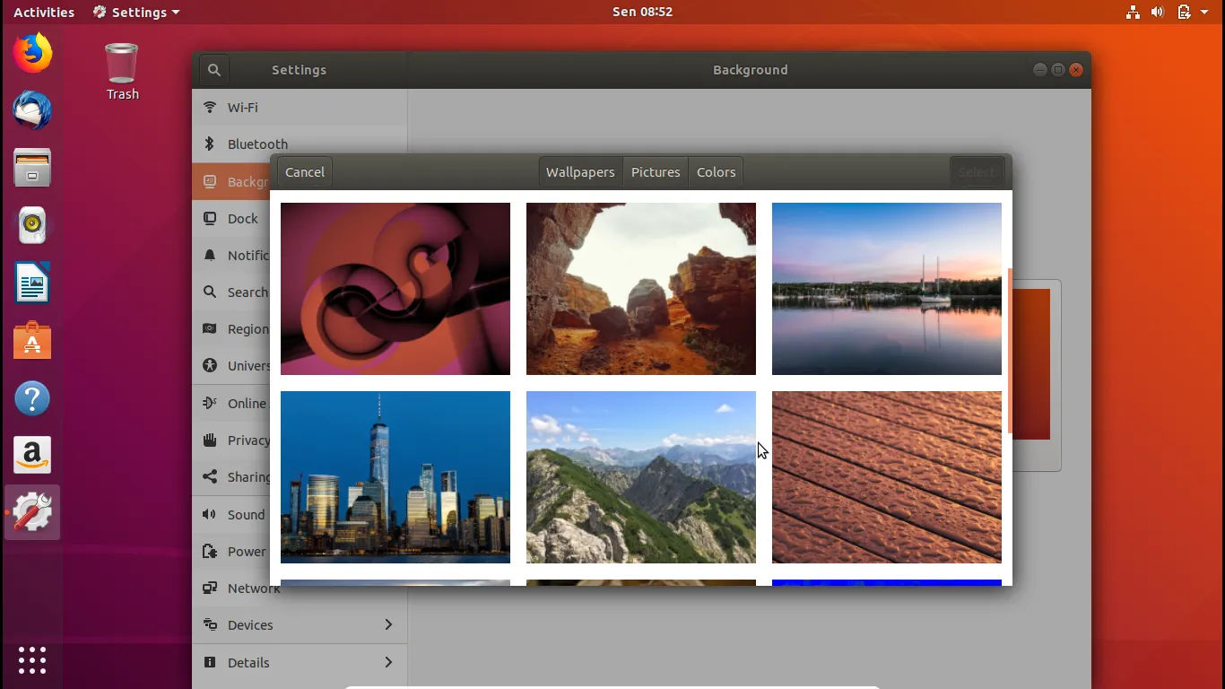The height and width of the screenshot is (689, 1225).
Task: Click the Bluetooth icon in sidebar
Action: (210, 144)
